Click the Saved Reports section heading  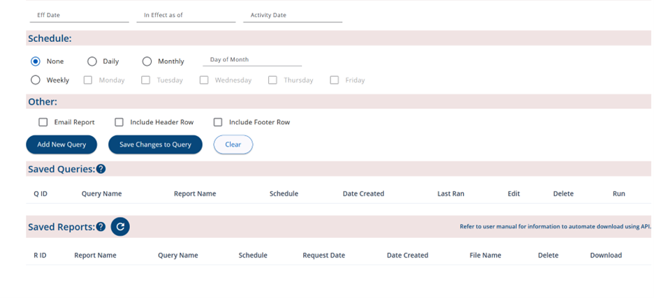click(x=61, y=227)
